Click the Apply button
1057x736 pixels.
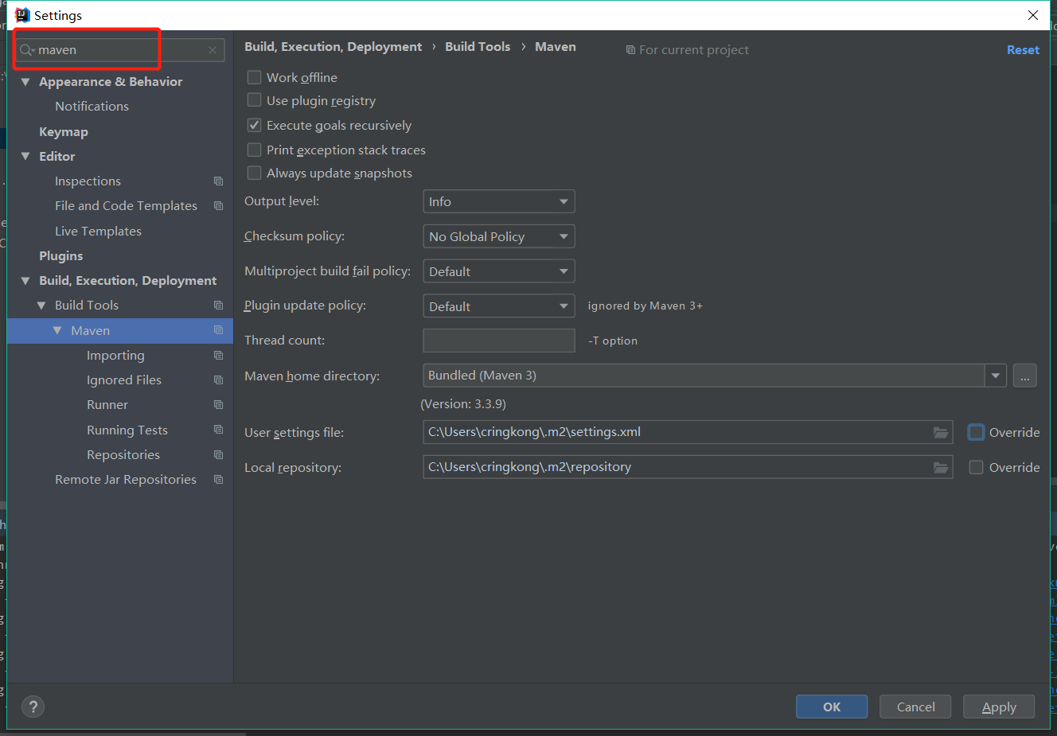[999, 707]
